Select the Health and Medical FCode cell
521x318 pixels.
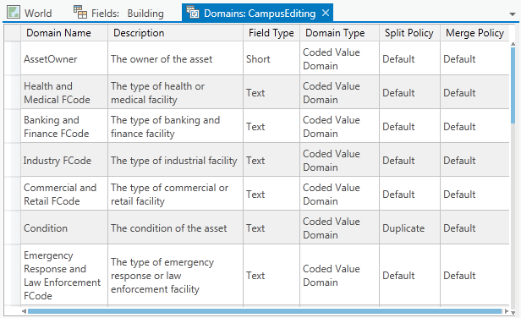pyautogui.click(x=64, y=92)
